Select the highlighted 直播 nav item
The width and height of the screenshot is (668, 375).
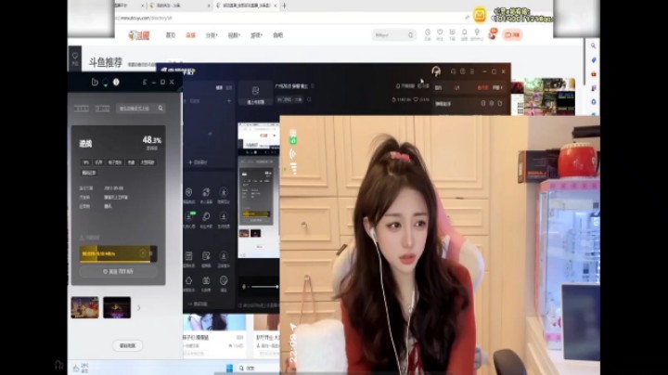coord(190,35)
